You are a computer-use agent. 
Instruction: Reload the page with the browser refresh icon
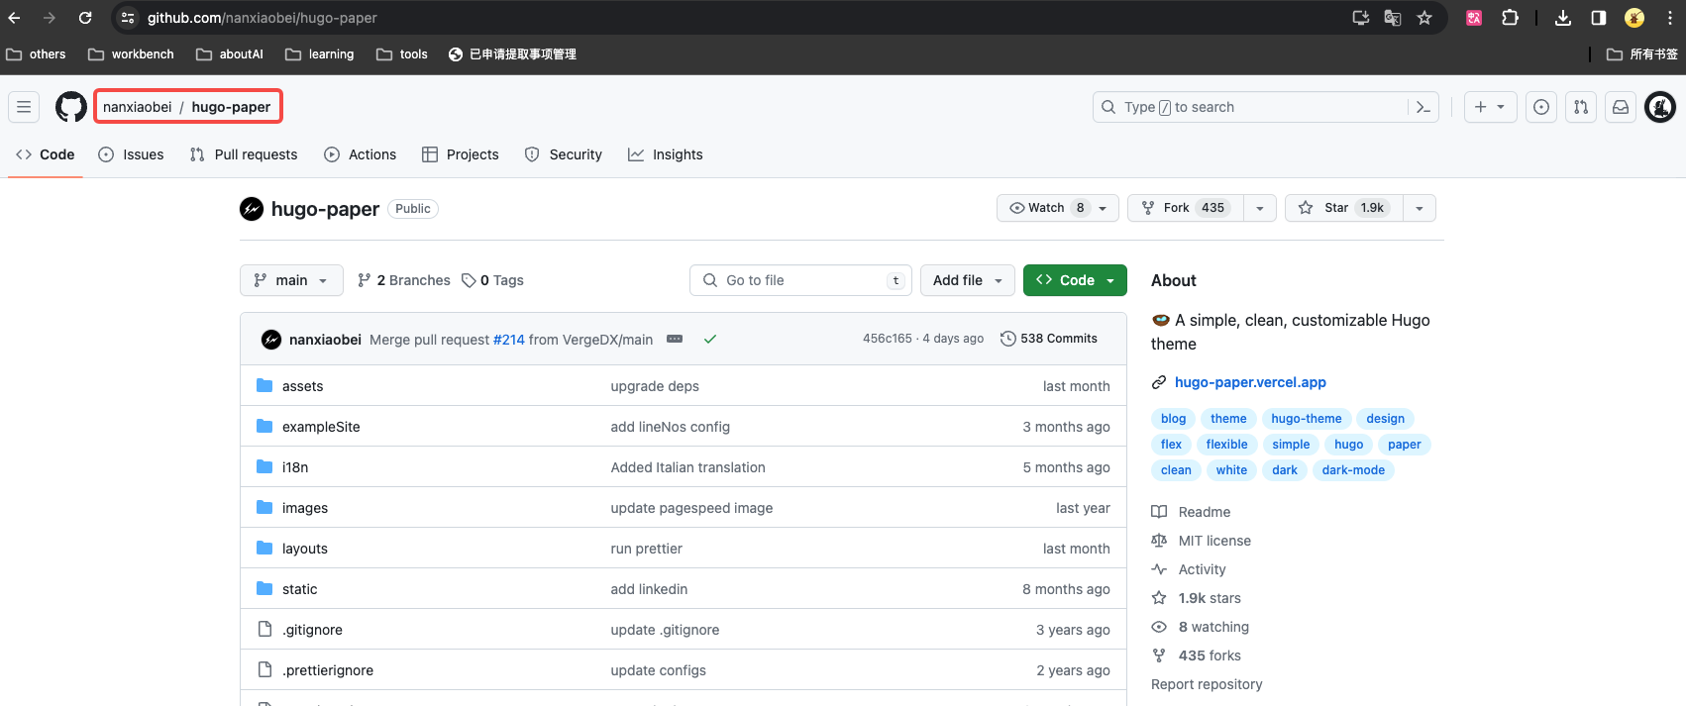click(85, 18)
